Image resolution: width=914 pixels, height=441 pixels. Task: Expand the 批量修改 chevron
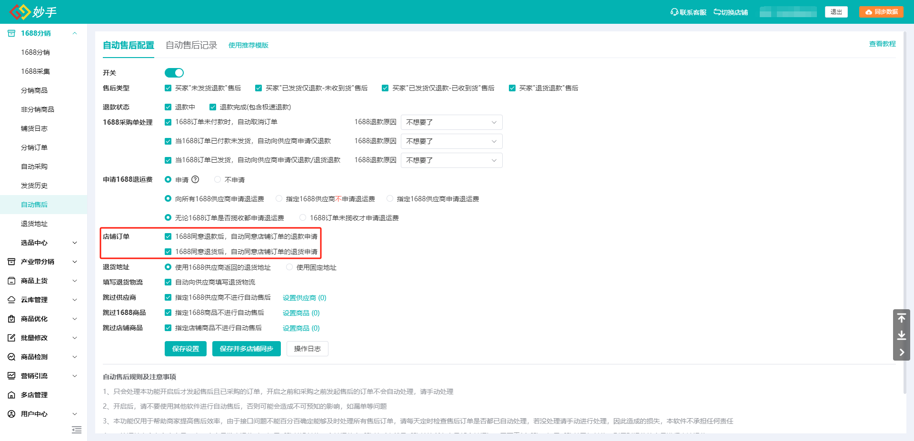pos(75,338)
